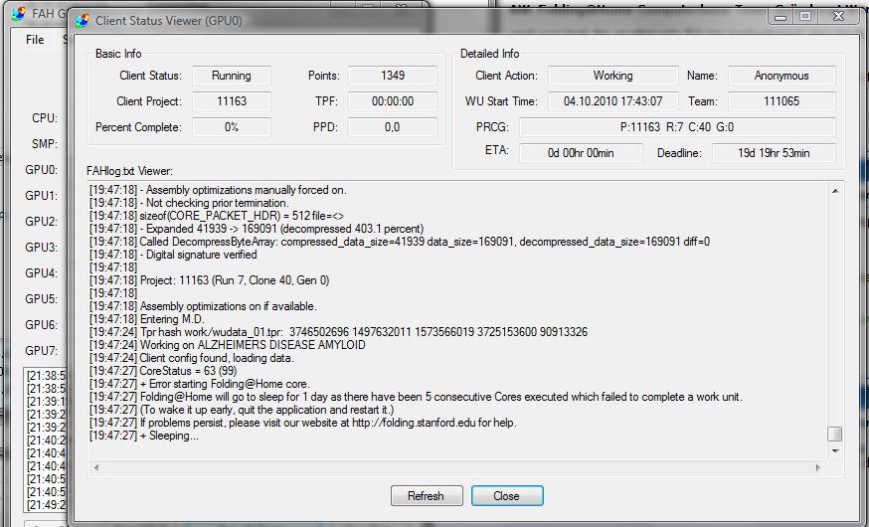The width and height of the screenshot is (869, 527).
Task: Click the GPU3 label in the FAH window
Action: tap(41, 248)
